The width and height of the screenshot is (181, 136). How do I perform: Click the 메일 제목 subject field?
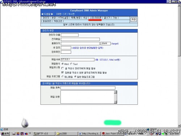click(88, 88)
